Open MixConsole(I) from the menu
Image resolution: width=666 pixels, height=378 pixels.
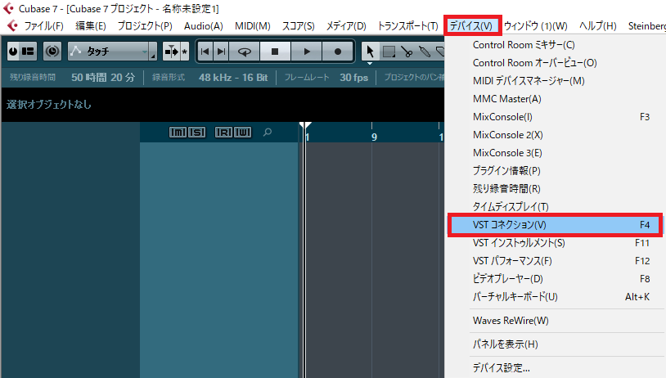click(555, 117)
